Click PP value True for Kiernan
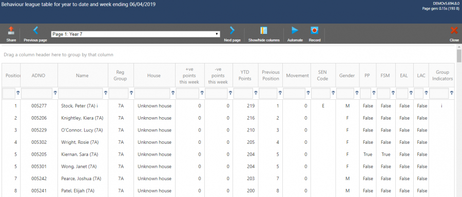462x197 pixels. (x=368, y=154)
